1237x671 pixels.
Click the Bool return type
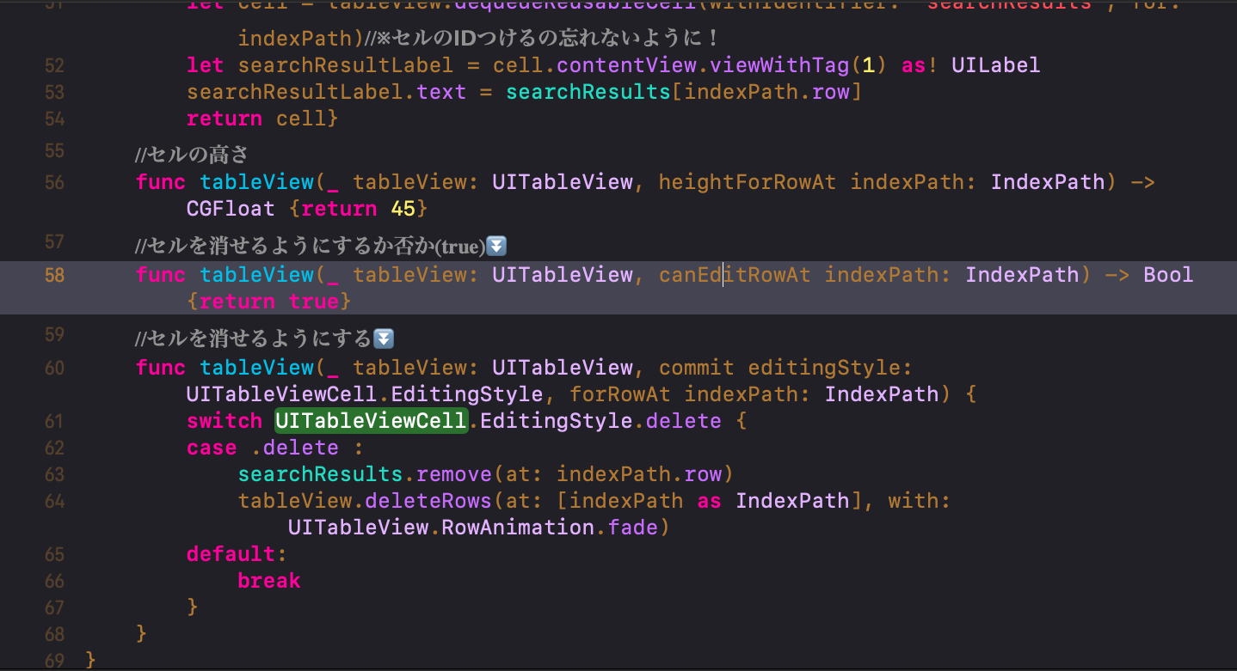click(x=1168, y=275)
